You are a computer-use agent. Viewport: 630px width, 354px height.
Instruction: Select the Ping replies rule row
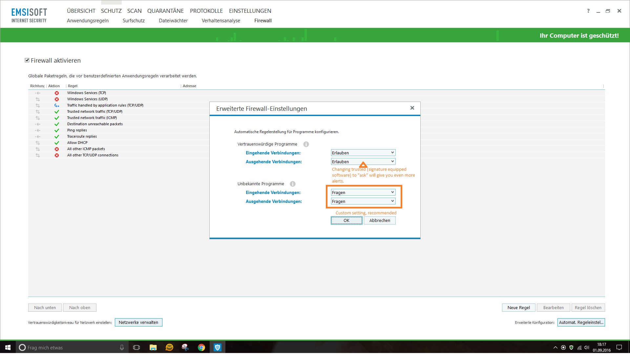tap(77, 130)
